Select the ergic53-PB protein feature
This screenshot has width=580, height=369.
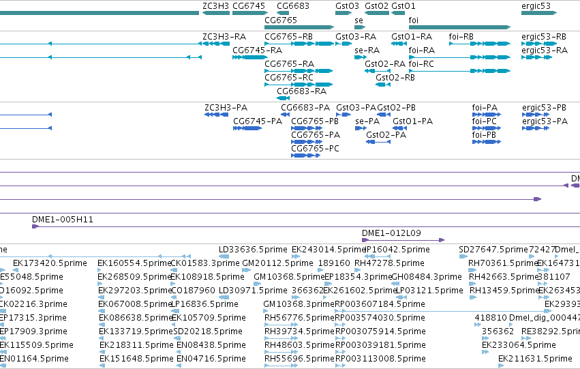click(x=537, y=115)
